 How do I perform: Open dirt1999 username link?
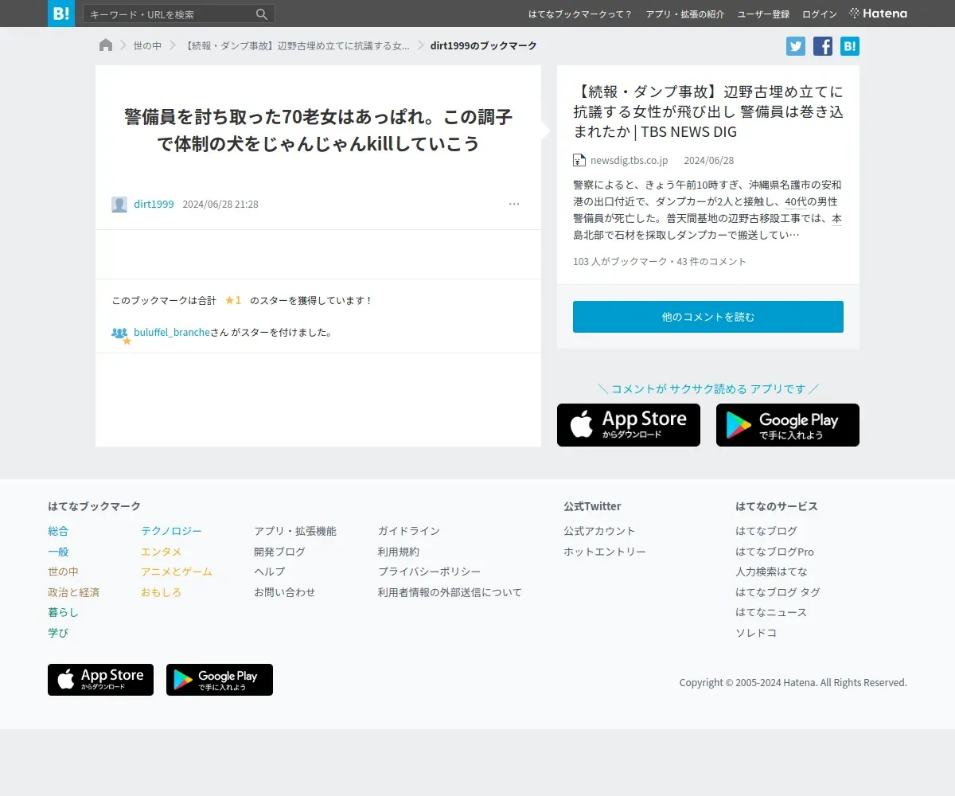pos(154,205)
